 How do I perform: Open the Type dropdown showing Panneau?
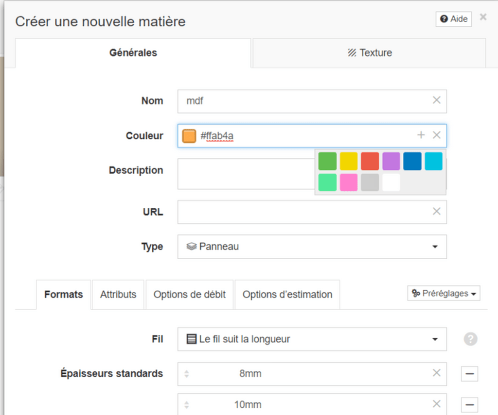click(x=312, y=247)
